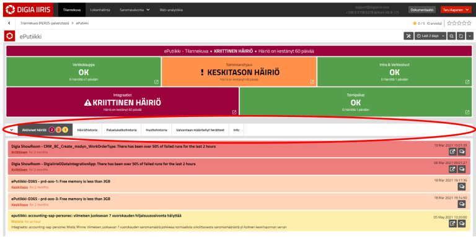Switch to the Info tab
The image size is (476, 237).
tap(236, 130)
